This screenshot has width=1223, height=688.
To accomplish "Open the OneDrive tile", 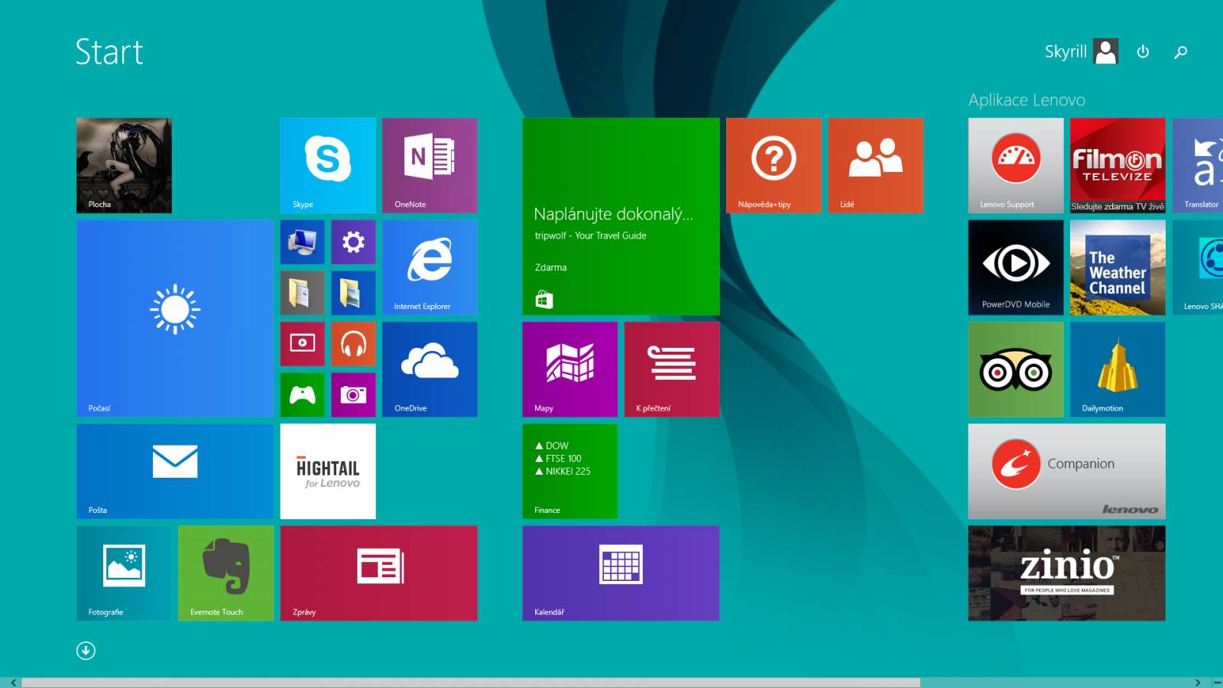I will 430,369.
